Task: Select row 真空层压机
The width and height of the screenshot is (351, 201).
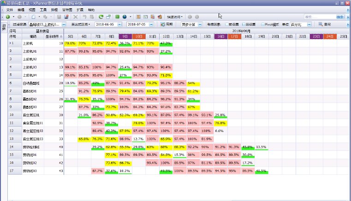Action: 179,115
